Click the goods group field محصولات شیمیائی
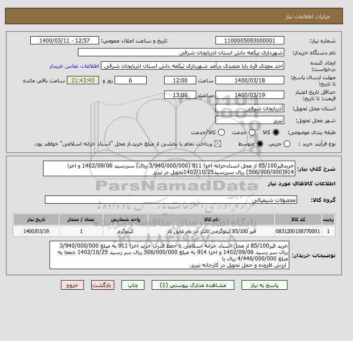 (x=171, y=200)
